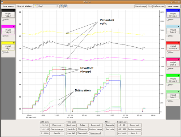Click the left New curve button
The image size is (181, 137).
8,6
